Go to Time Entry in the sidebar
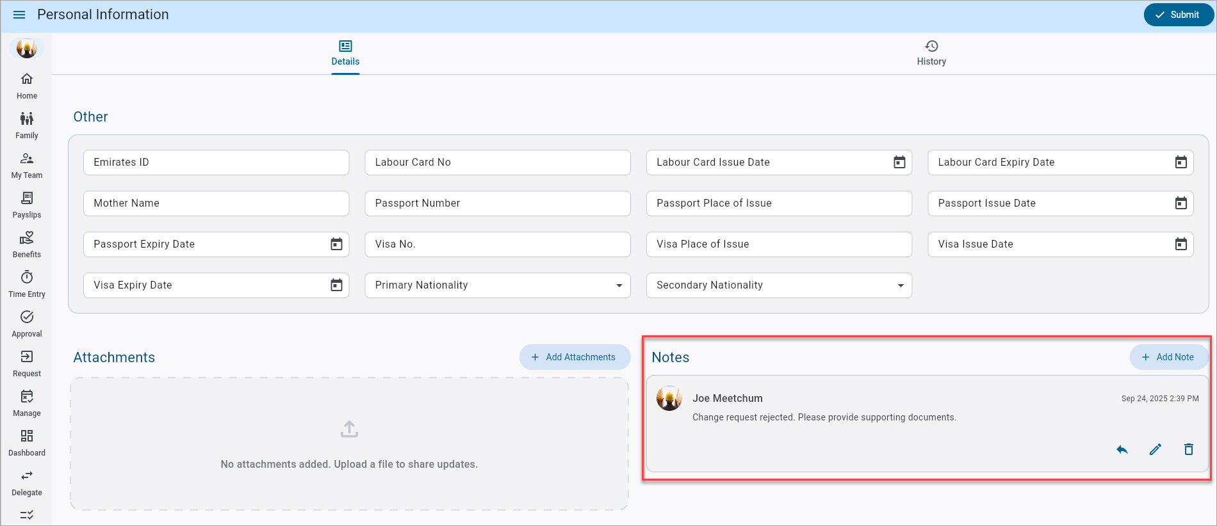 27,284
